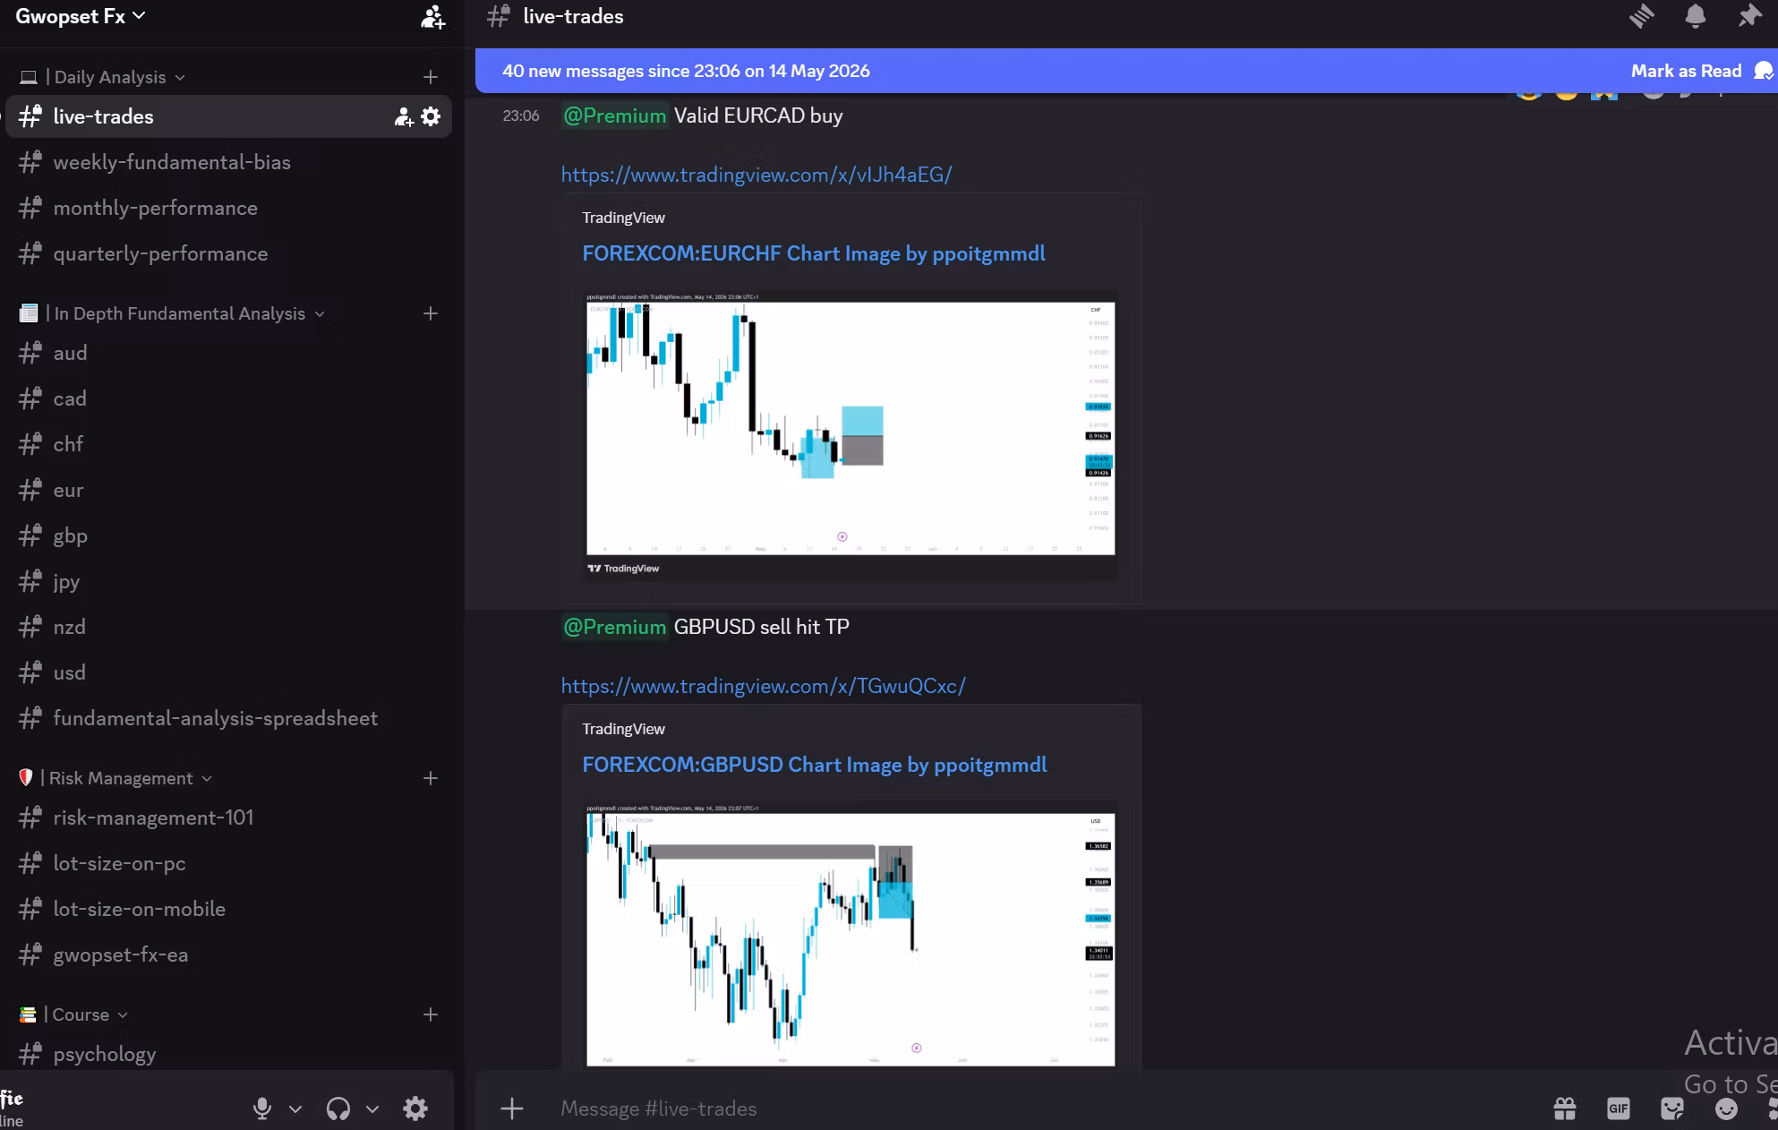Open the tradingview.com/x/TGwuQCxc/ link
1778x1130 pixels.
(764, 686)
